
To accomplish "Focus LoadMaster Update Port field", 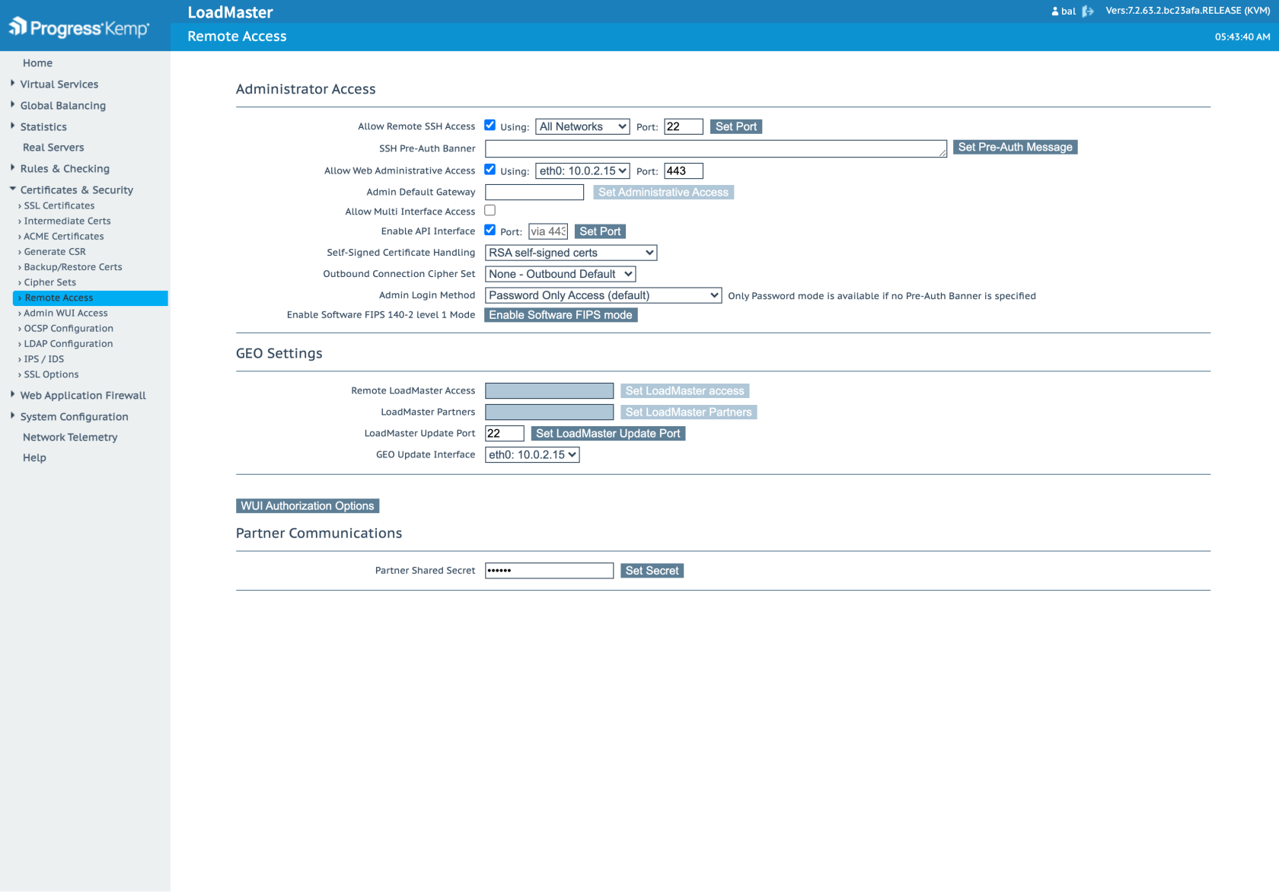I will click(x=504, y=434).
